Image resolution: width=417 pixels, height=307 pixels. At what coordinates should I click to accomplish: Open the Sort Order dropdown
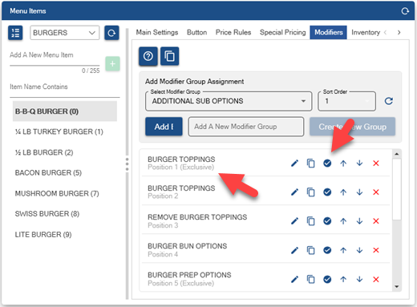pyautogui.click(x=346, y=101)
